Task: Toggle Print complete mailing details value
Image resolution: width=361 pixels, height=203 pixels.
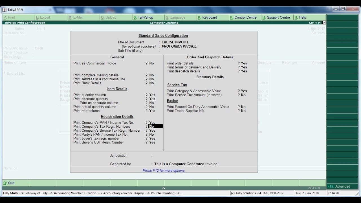Action: point(151,75)
